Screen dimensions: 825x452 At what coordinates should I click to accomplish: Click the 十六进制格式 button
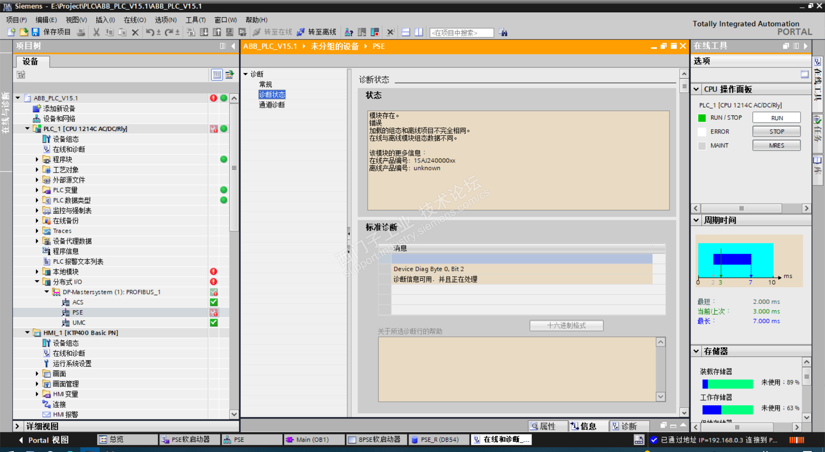[x=566, y=326]
